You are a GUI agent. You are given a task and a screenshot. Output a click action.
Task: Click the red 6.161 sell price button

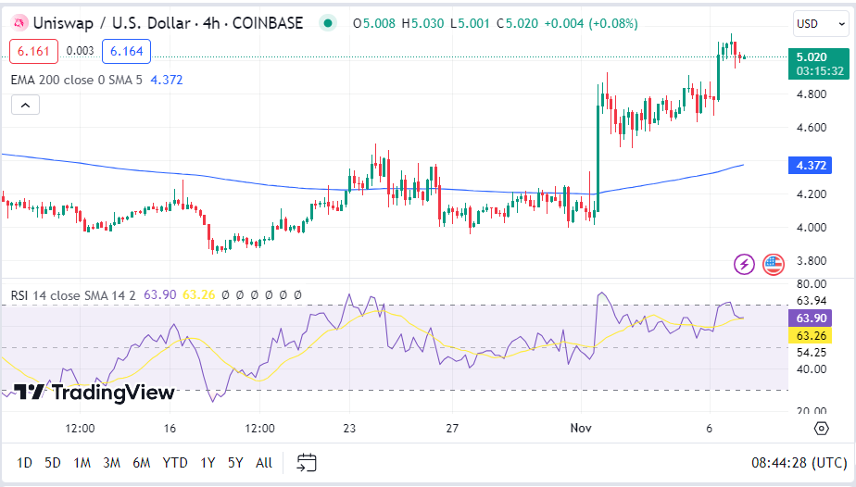point(34,52)
